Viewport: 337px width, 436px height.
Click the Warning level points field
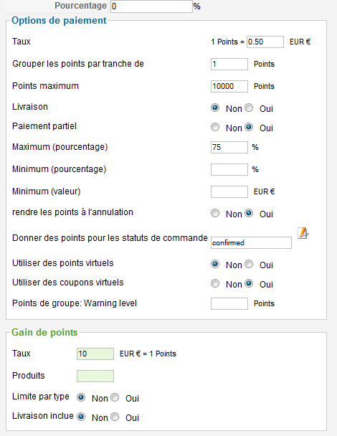(x=229, y=303)
